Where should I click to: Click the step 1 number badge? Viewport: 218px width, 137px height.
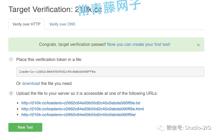[x=11, y=59]
